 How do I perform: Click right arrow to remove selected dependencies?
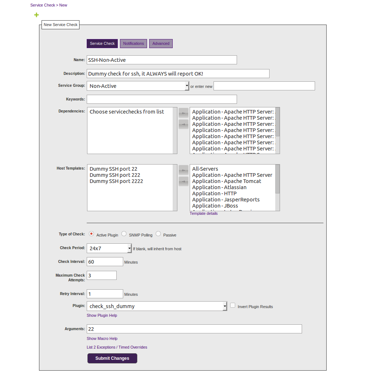click(x=183, y=124)
